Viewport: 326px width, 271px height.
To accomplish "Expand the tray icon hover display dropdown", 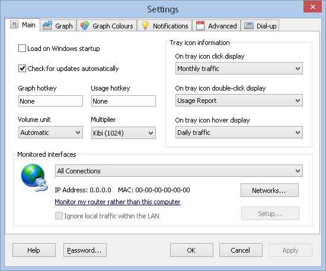I will (239, 133).
